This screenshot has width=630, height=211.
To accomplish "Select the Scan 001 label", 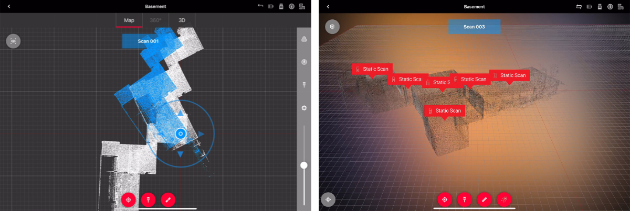I will (x=148, y=41).
